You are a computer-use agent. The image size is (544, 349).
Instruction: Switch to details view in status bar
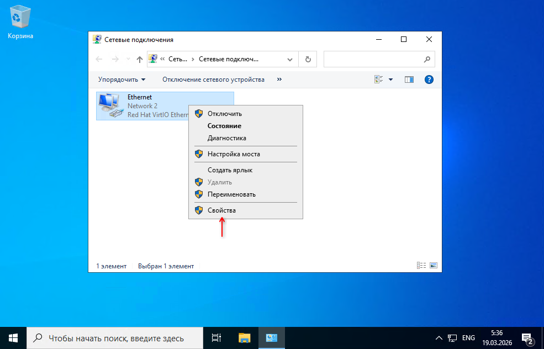421,266
